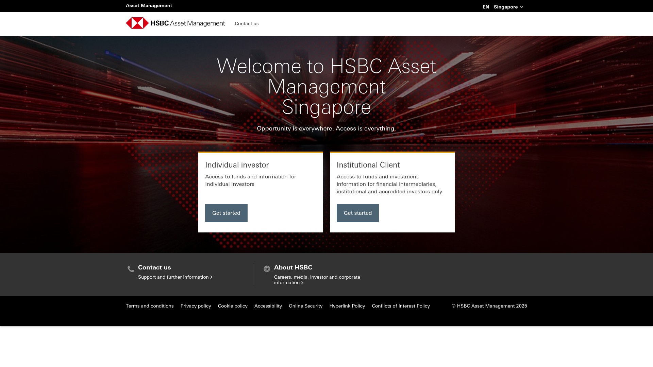Click the Asset Management label in top bar

149,5
